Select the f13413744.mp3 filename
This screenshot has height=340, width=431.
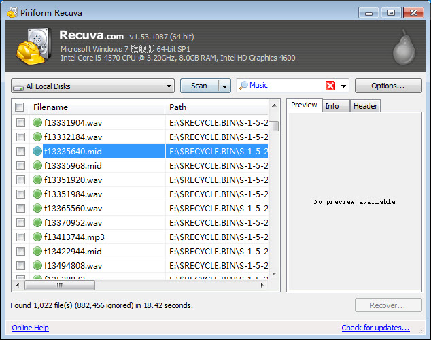[x=74, y=237]
